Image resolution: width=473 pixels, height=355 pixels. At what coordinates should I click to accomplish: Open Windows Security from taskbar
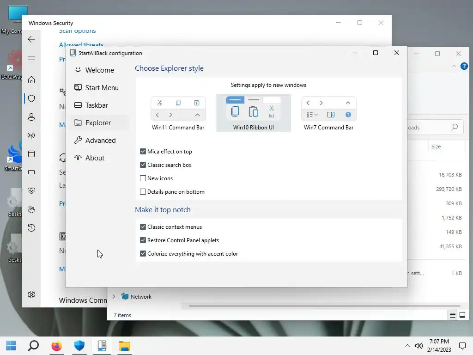[79, 346]
